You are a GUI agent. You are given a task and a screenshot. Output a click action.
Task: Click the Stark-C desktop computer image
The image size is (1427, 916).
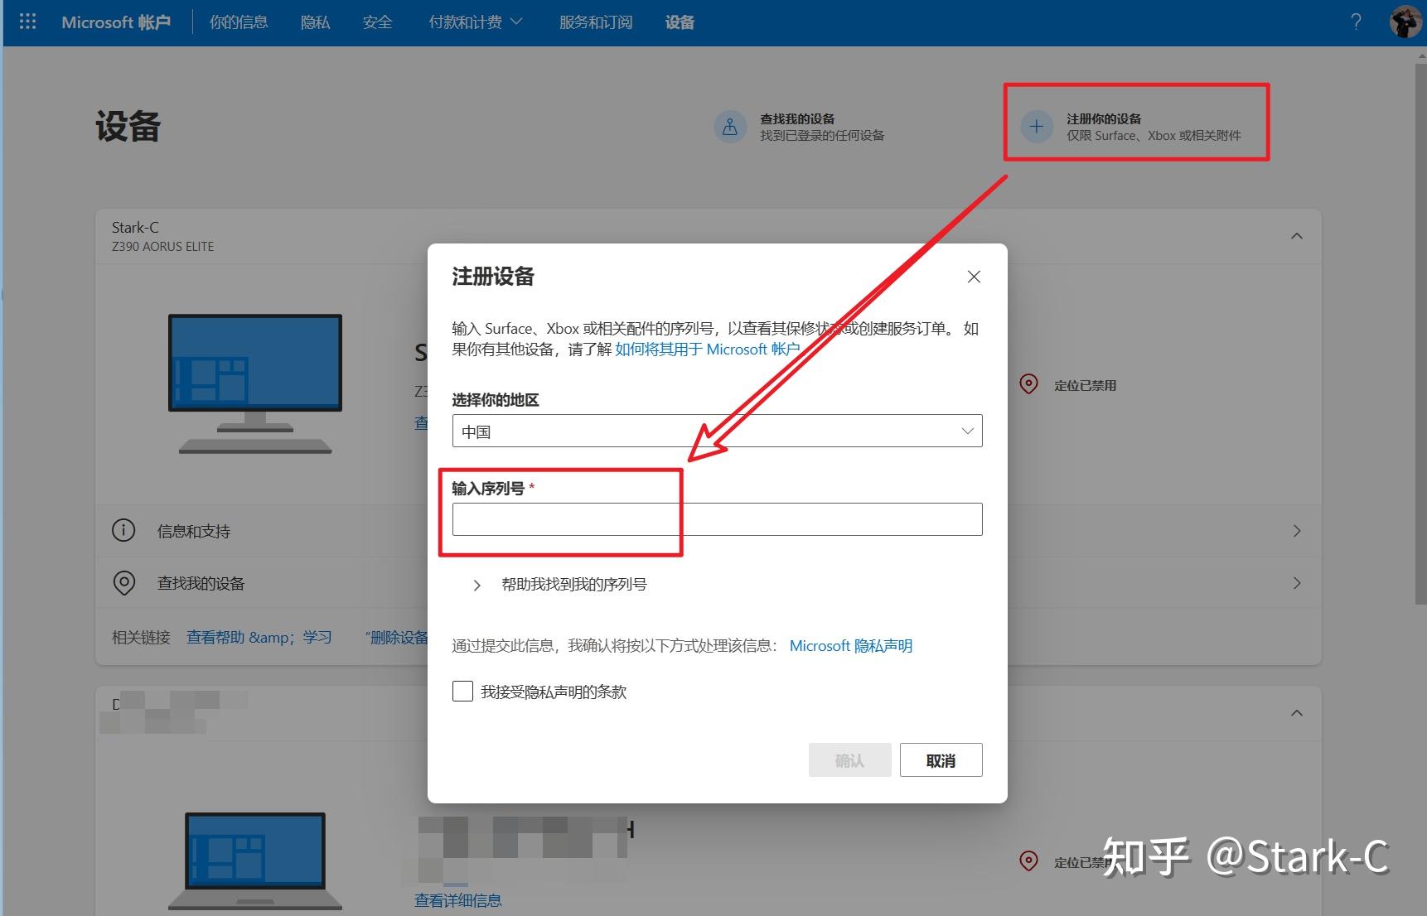pyautogui.click(x=255, y=383)
